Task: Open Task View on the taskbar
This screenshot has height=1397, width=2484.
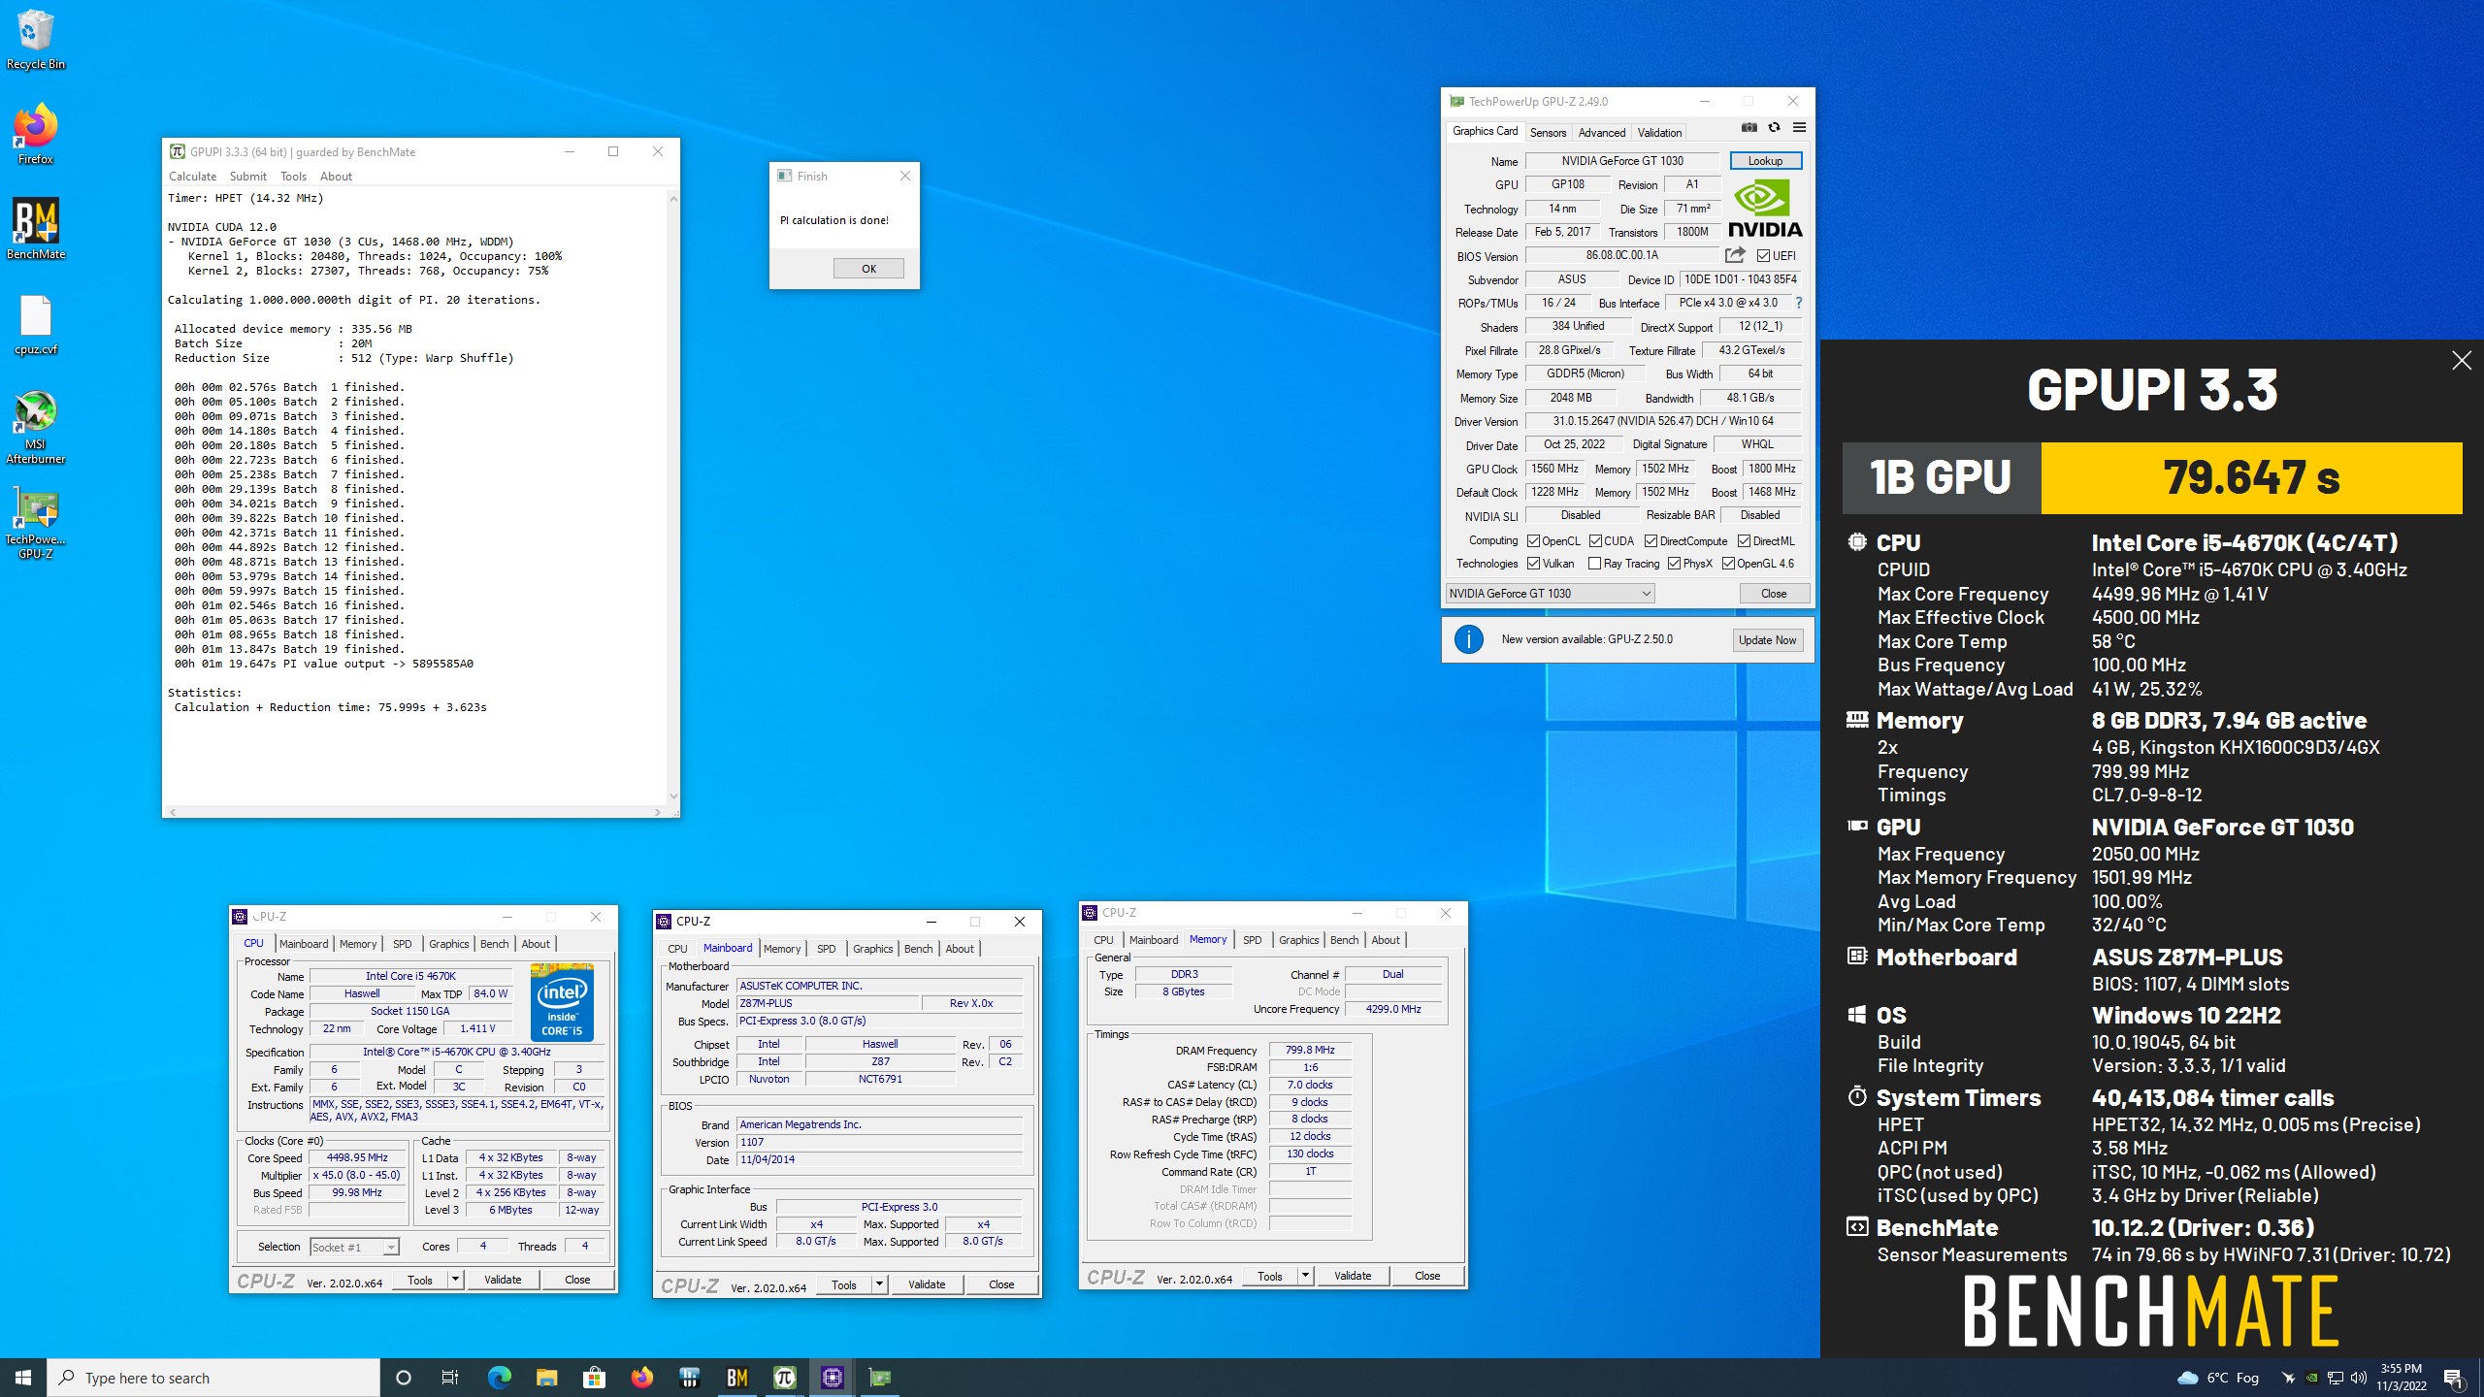Action: 450,1378
